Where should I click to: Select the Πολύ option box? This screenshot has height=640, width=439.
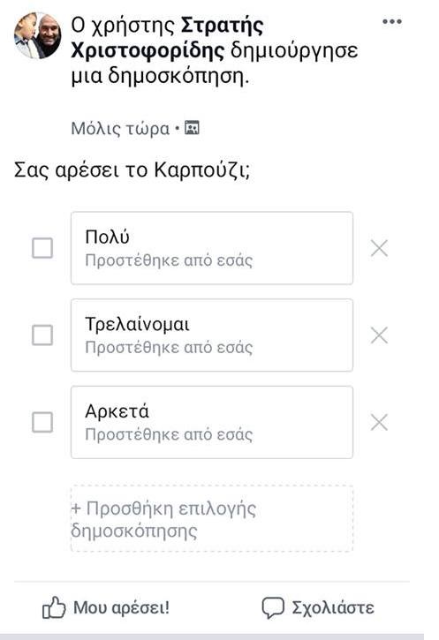tap(212, 248)
